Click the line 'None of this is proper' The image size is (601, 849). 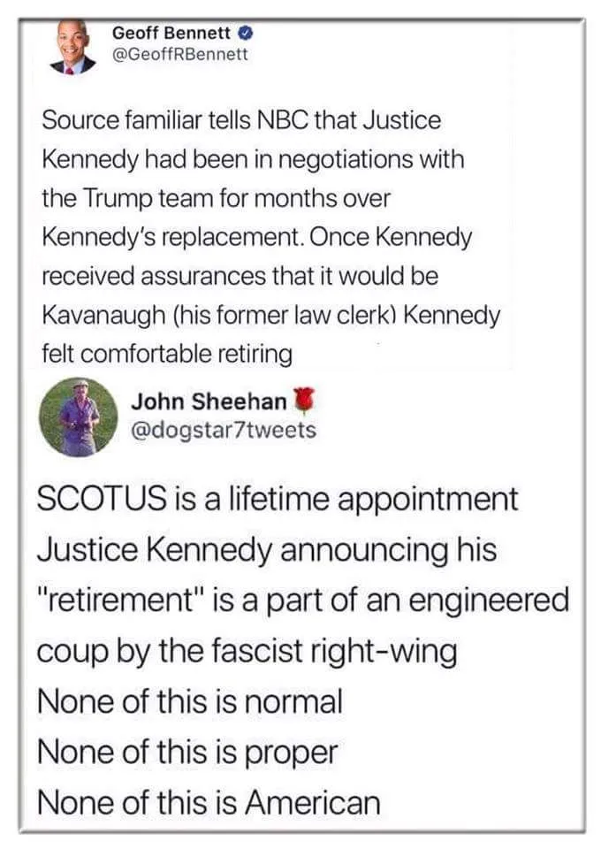pos(186,753)
